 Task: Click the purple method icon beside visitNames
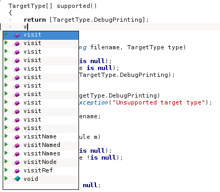coord(16,154)
